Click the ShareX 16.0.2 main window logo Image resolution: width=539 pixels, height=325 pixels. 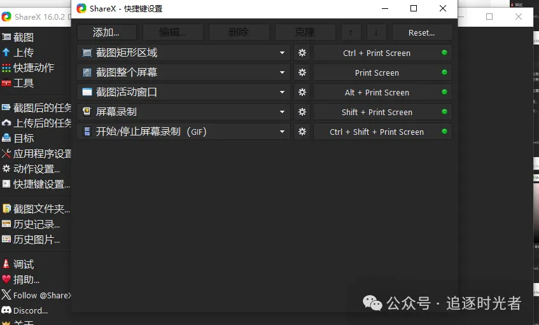tap(6, 17)
